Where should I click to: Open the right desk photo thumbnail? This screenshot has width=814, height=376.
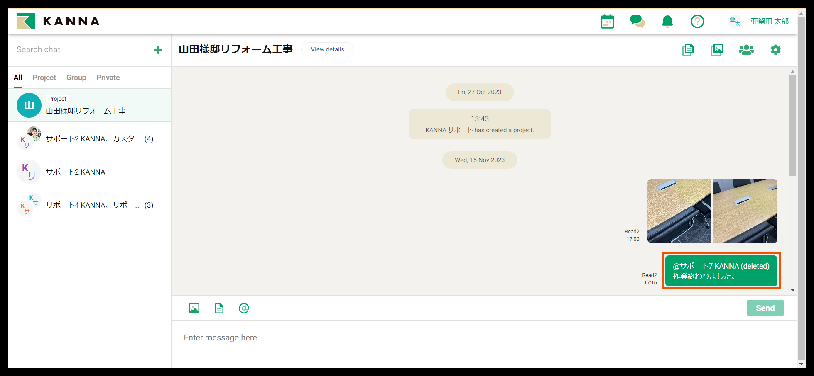point(745,211)
